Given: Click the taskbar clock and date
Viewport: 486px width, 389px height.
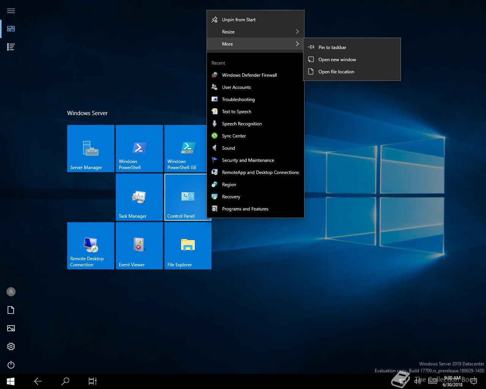Looking at the screenshot, I should [452, 381].
